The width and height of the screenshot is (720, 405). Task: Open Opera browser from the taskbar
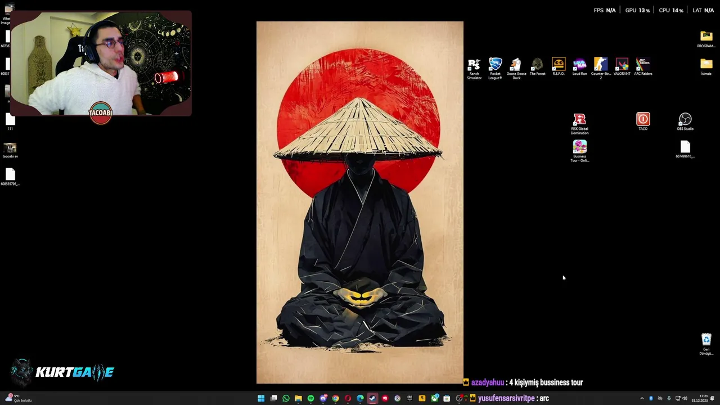(348, 398)
